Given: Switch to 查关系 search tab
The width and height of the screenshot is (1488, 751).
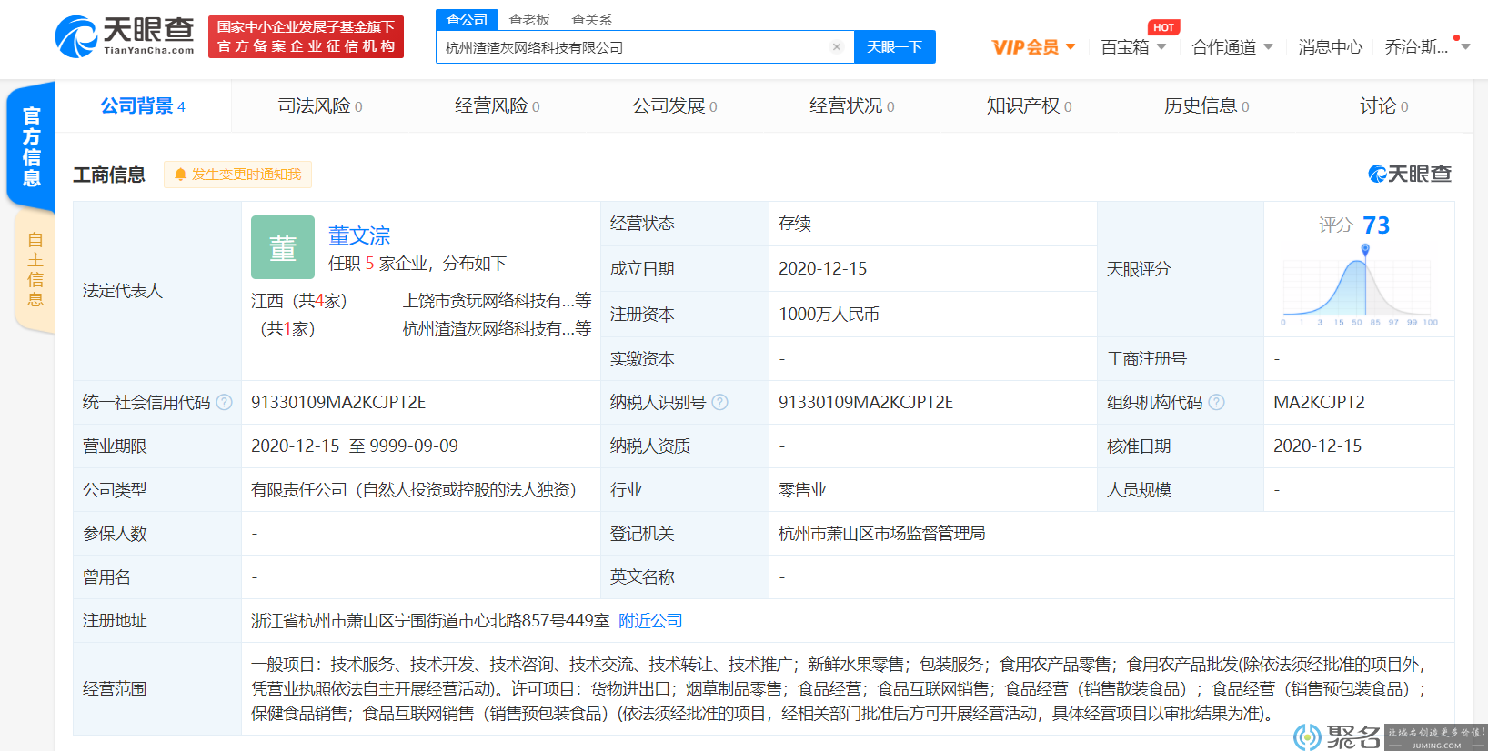Looking at the screenshot, I should (591, 20).
